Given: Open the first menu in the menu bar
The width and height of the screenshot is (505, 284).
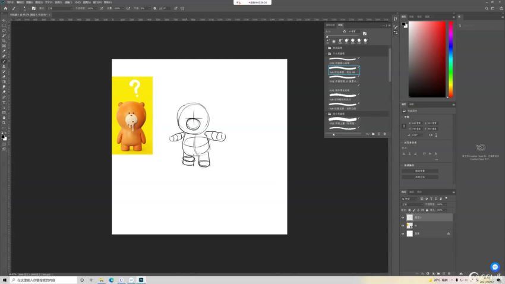Looking at the screenshot, I should 11,2.
